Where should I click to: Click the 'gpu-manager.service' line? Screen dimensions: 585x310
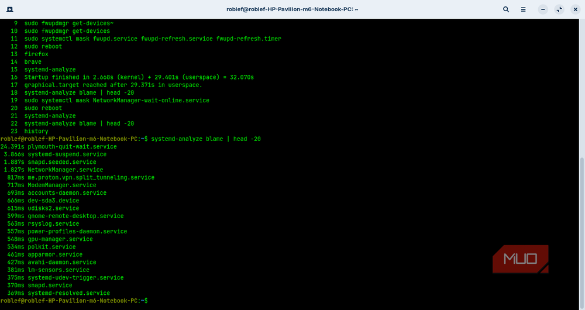[x=50, y=239]
